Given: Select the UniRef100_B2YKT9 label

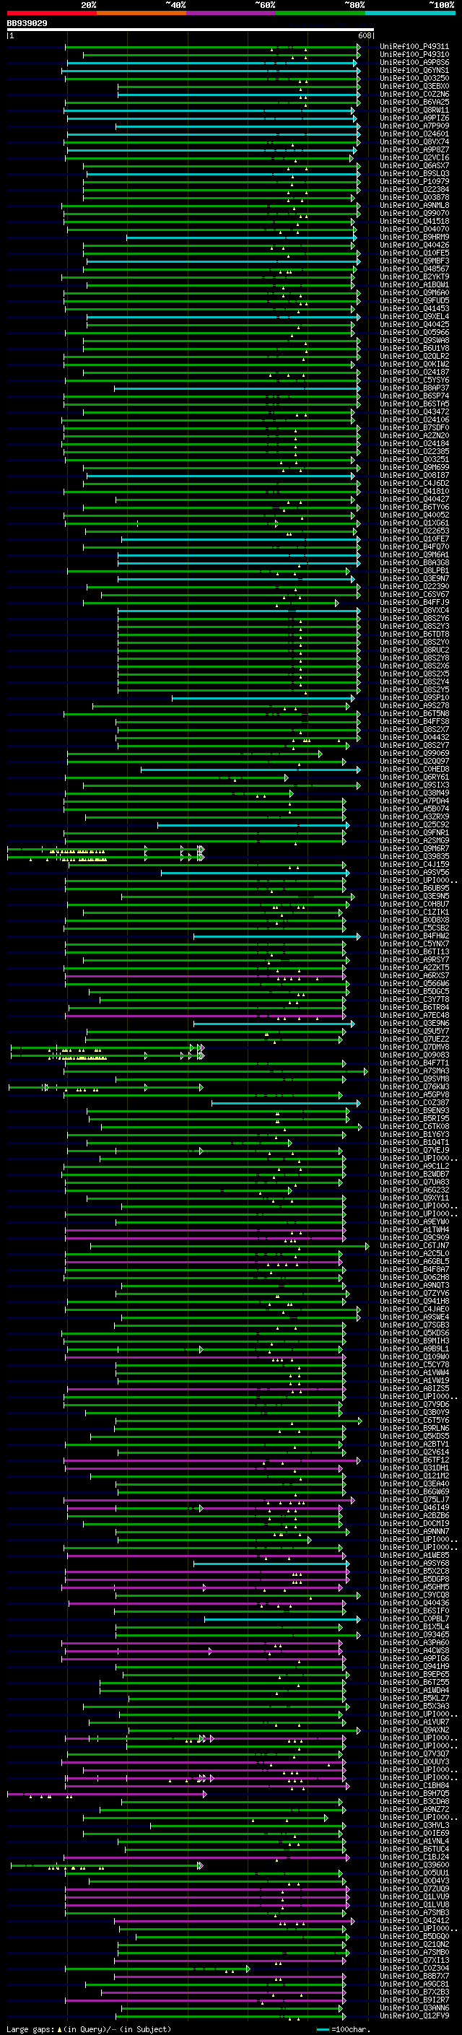Looking at the screenshot, I should click(x=414, y=276).
